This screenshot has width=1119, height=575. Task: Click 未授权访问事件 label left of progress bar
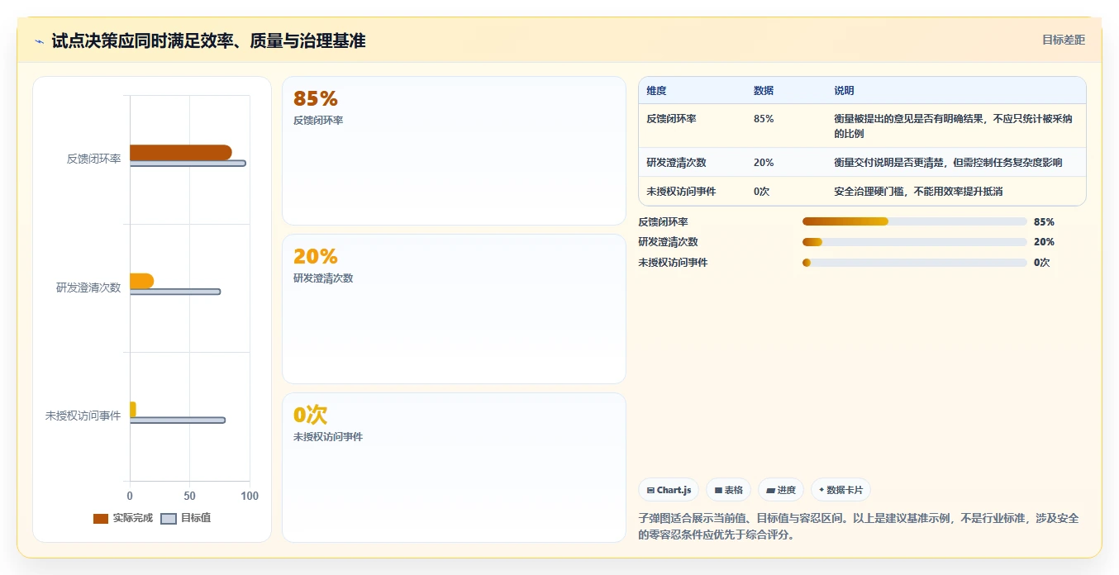(674, 263)
